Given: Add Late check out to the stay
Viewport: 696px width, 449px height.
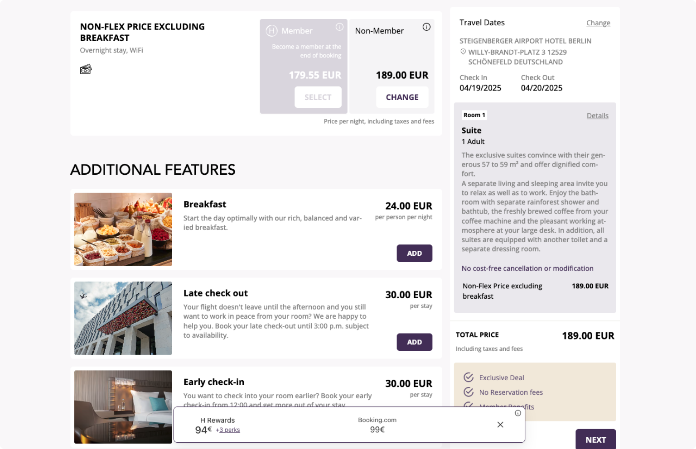Looking at the screenshot, I should coord(415,342).
